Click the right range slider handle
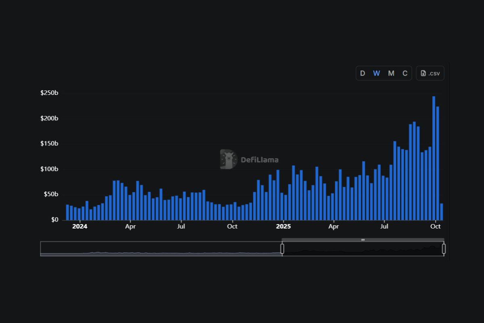This screenshot has height=323, width=484. pyautogui.click(x=444, y=249)
